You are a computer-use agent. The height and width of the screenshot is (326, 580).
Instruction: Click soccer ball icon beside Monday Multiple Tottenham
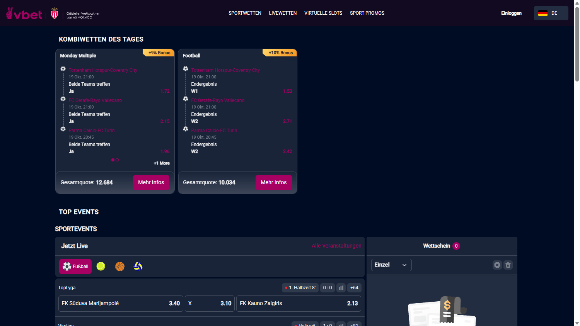pyautogui.click(x=63, y=69)
